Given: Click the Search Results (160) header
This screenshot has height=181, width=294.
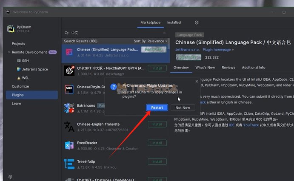Looking at the screenshot, I should tap(80, 41).
